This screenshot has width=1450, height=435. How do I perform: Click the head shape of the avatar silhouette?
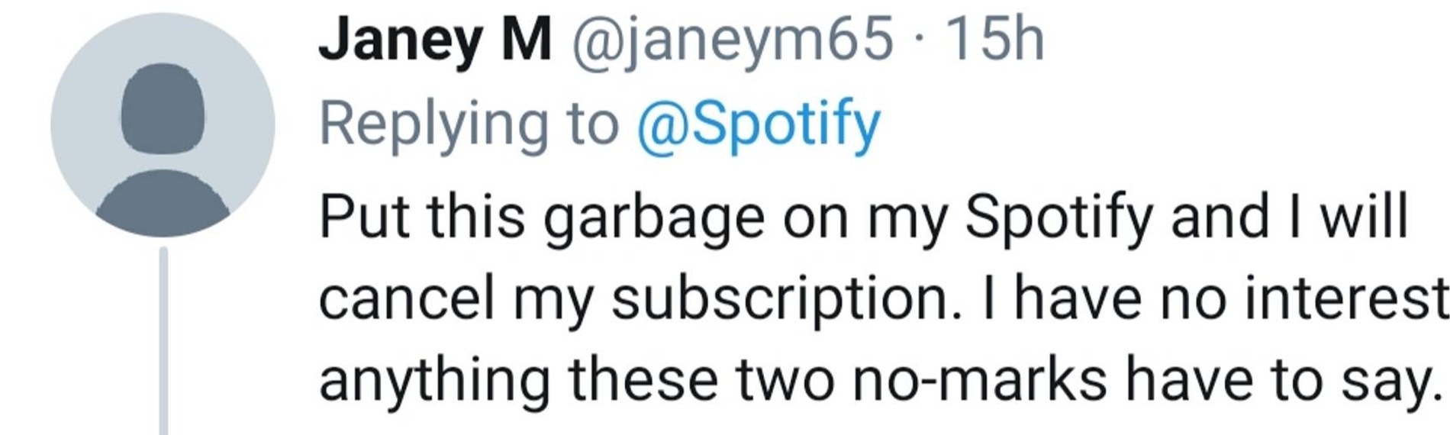click(x=163, y=108)
